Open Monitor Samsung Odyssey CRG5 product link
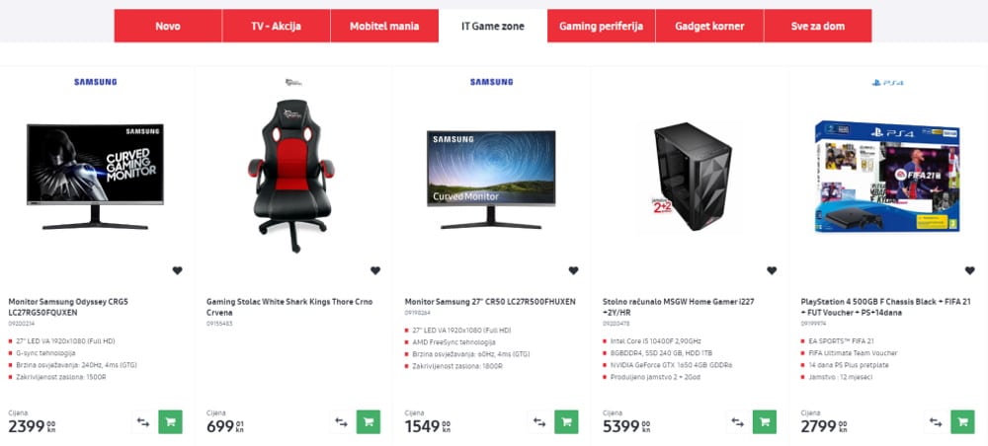 coord(68,307)
